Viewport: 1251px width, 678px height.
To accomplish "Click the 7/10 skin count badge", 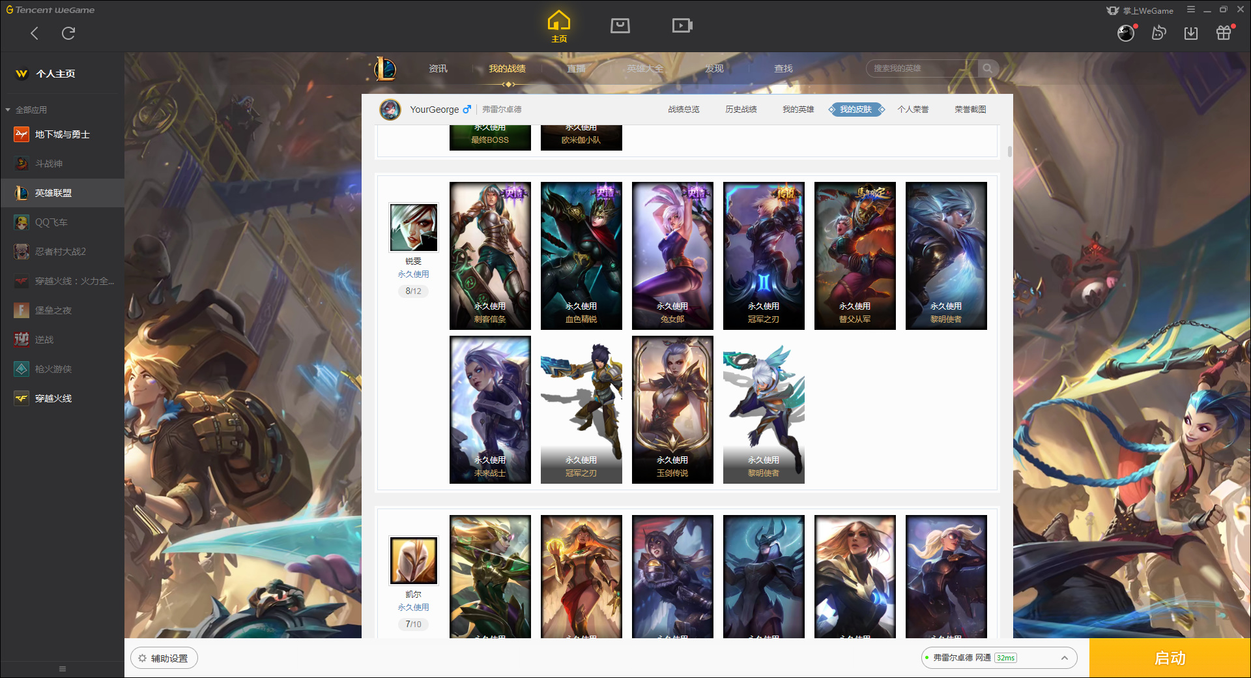I will [413, 624].
